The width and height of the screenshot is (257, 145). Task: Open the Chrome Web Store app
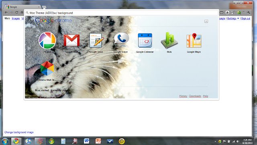(x=47, y=68)
